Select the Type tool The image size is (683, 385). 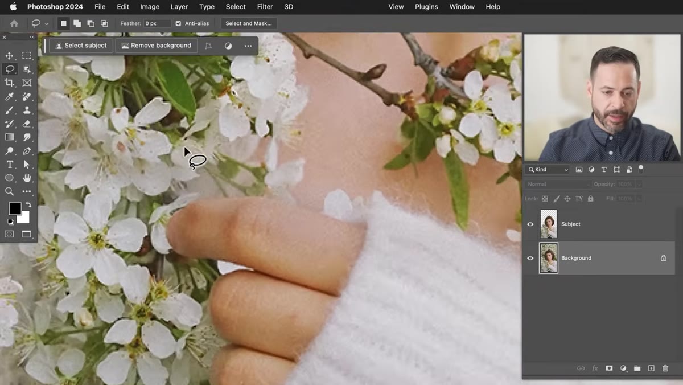click(x=10, y=165)
